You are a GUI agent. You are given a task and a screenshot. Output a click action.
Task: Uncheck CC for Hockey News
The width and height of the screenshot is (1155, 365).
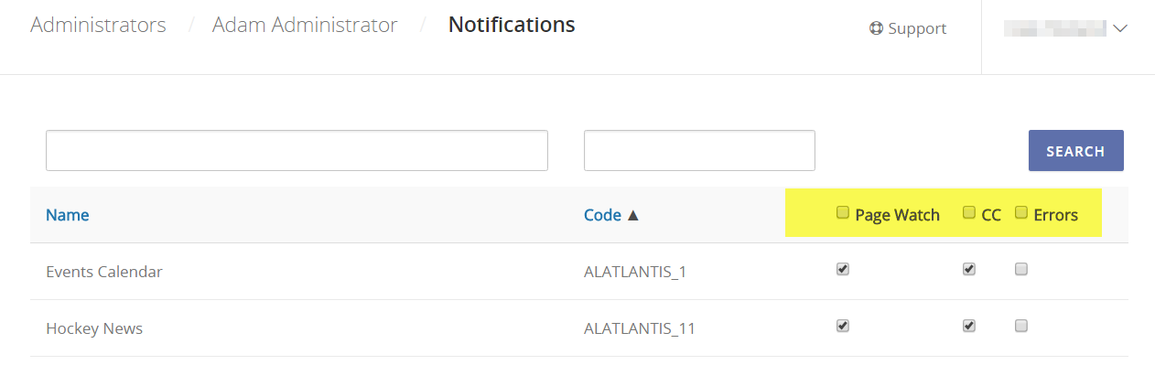968,326
